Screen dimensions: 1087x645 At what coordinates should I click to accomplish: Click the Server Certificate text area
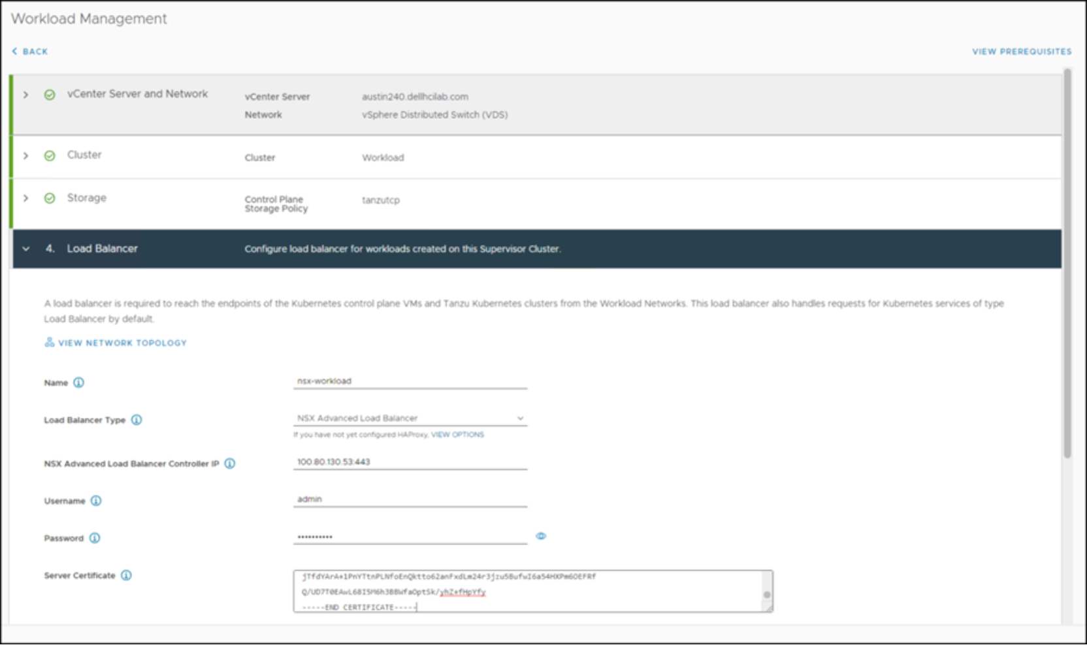(x=533, y=591)
